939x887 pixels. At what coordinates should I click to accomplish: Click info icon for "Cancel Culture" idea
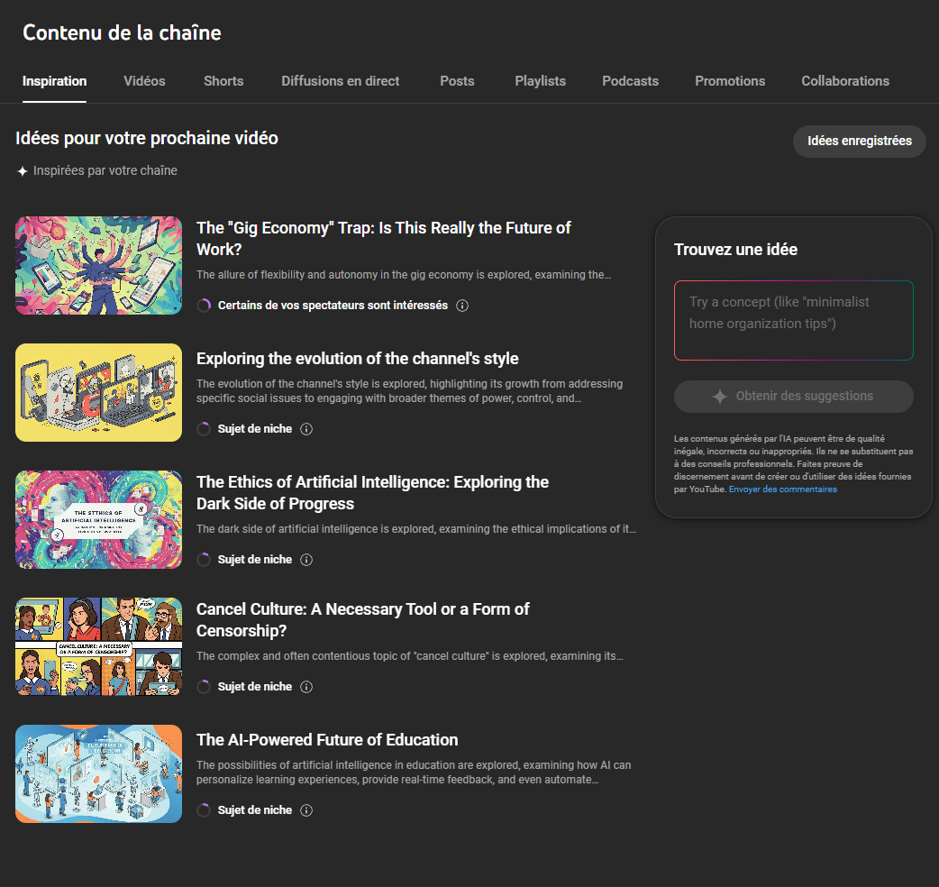(306, 687)
